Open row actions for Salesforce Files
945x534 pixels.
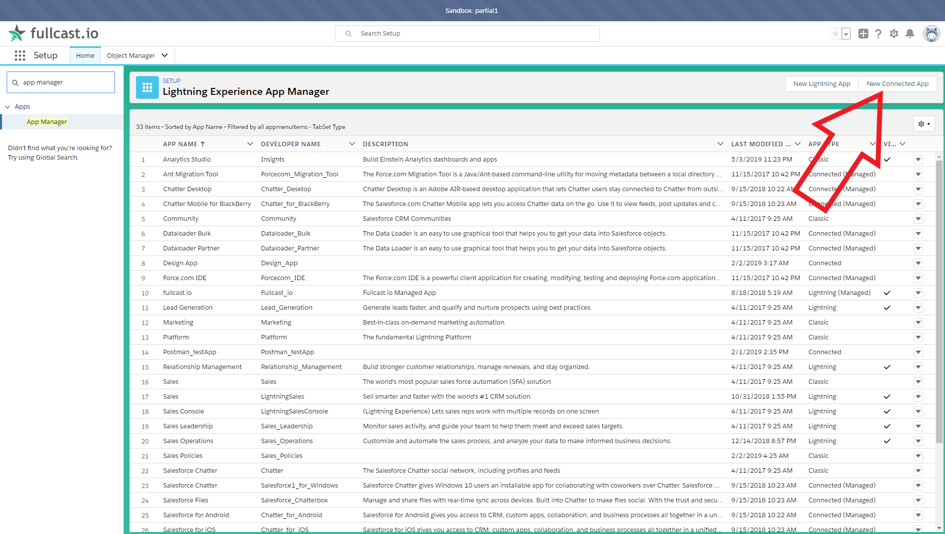tap(918, 500)
